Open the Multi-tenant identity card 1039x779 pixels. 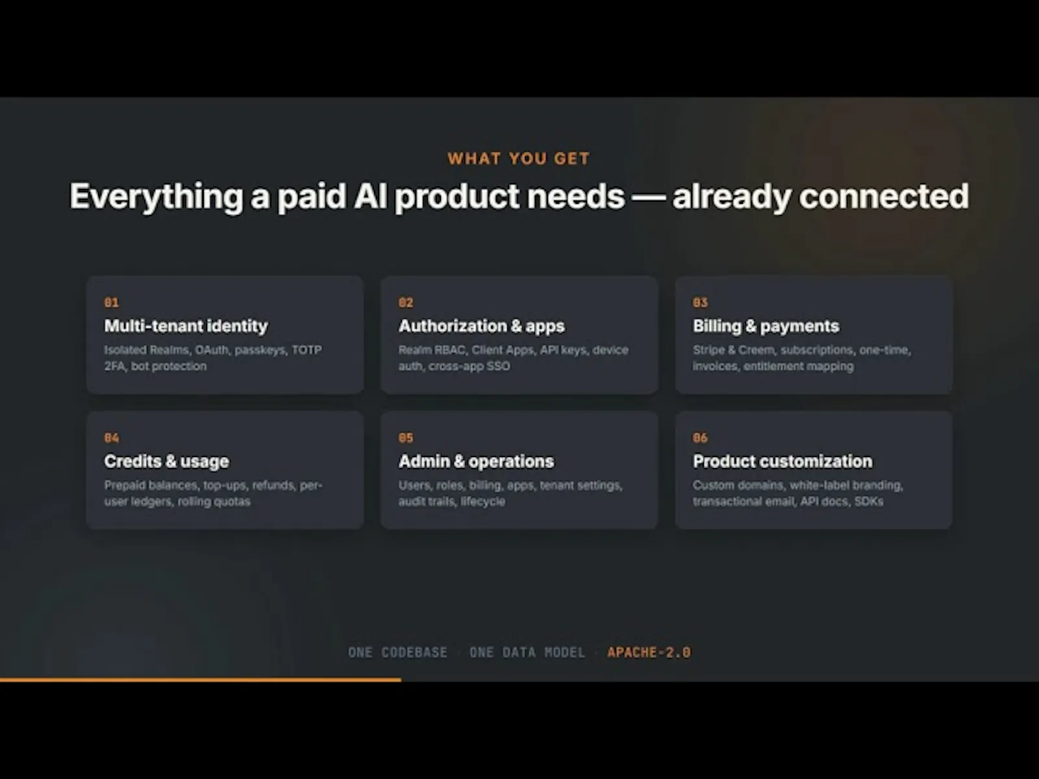(225, 335)
